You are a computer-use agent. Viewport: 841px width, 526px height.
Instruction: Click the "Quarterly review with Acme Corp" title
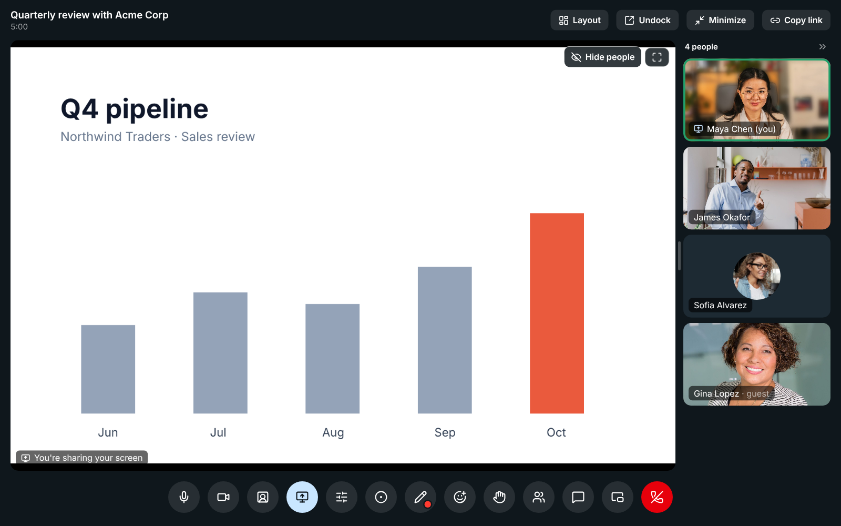click(89, 15)
